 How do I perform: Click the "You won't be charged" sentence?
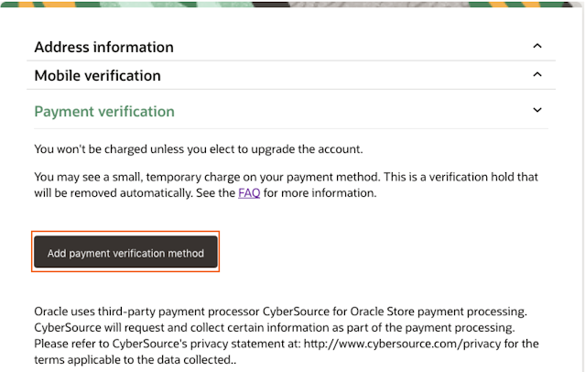pos(197,148)
